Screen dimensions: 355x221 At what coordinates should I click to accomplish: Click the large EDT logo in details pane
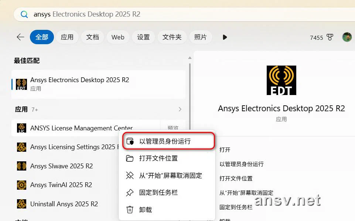click(x=281, y=80)
